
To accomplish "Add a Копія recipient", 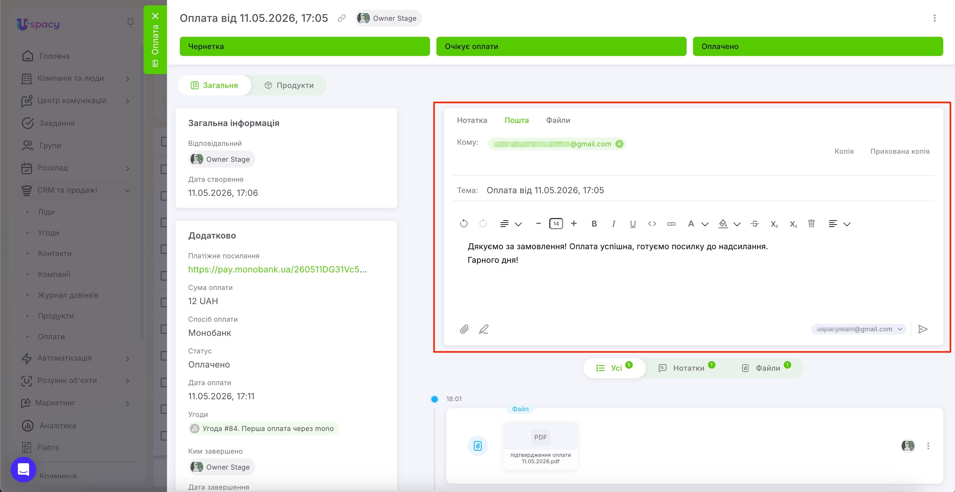I will tap(844, 151).
